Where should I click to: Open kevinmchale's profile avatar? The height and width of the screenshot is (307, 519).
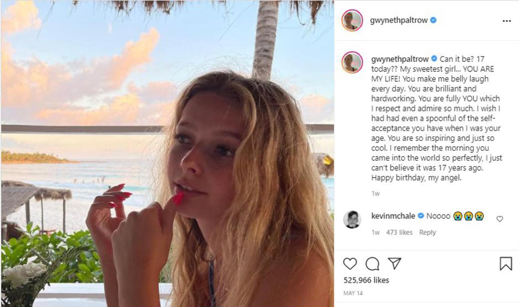(x=352, y=219)
